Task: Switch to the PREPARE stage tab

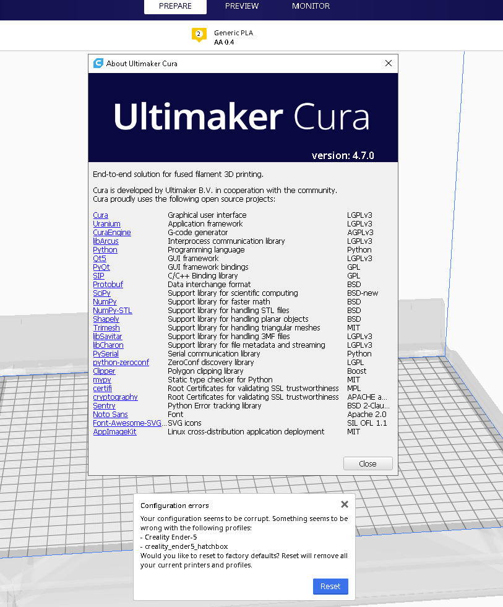Action: coord(175,6)
